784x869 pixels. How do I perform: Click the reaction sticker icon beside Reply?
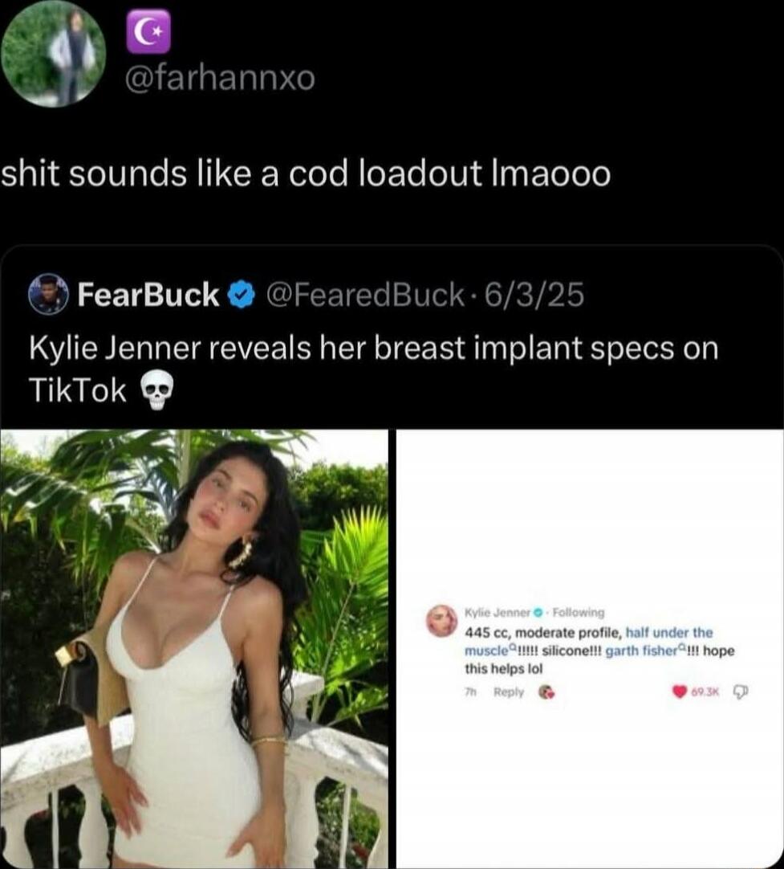tap(546, 692)
